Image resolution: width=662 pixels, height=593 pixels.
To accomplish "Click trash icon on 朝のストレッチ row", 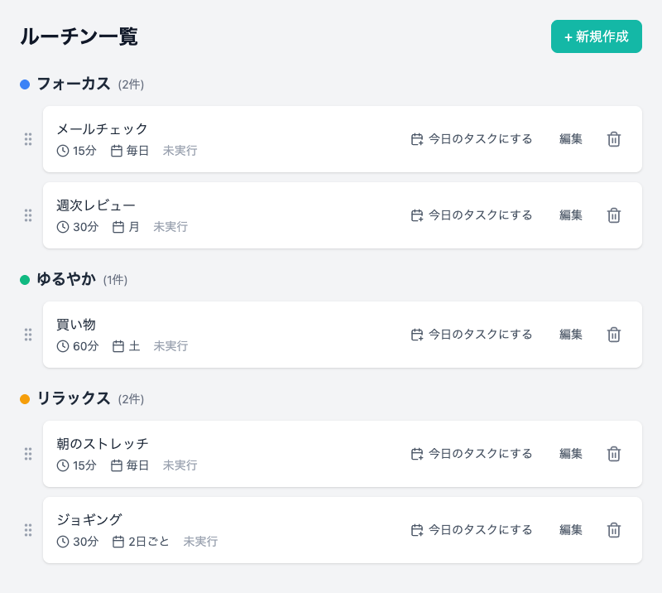I will click(x=614, y=454).
